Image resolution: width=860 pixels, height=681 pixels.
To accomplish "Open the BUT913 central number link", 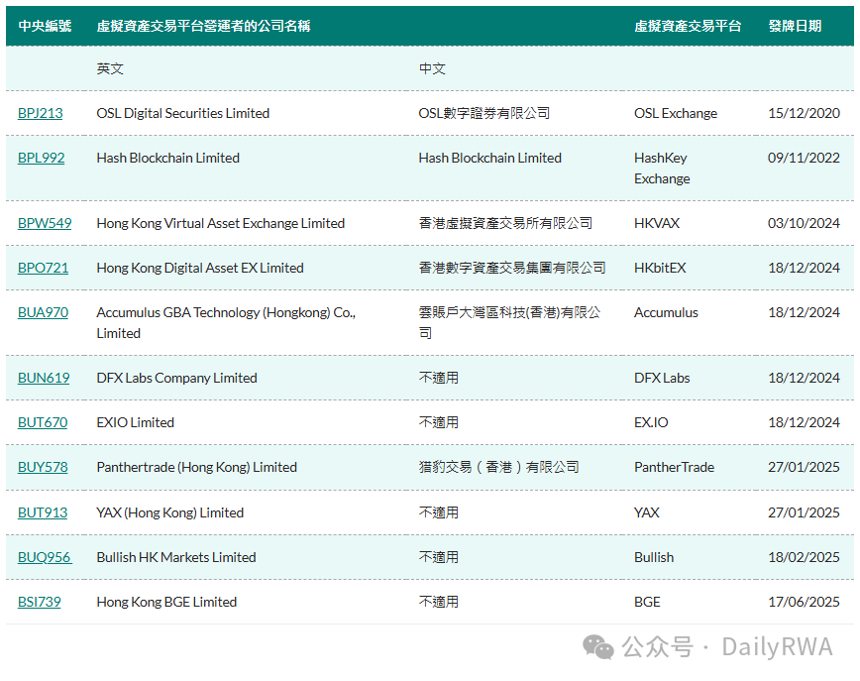I will click(43, 512).
